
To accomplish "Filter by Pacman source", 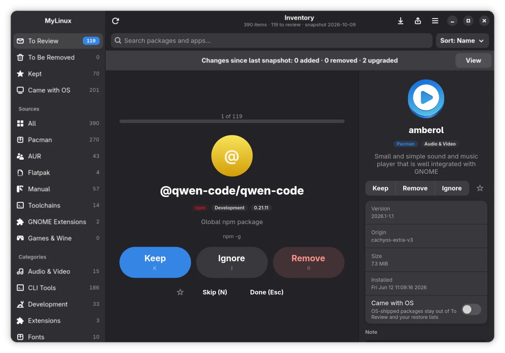I will click(x=58, y=140).
